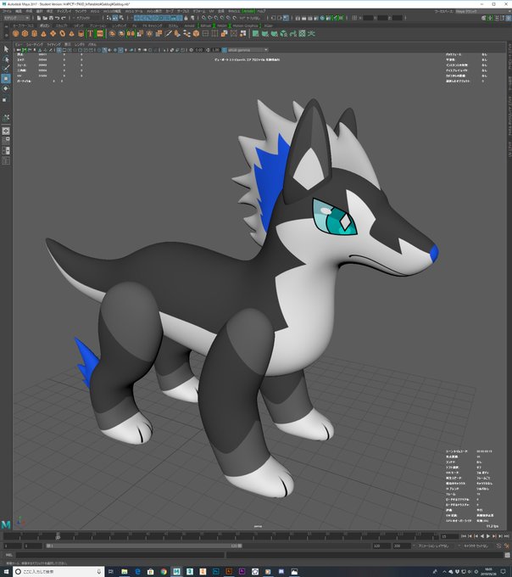Viewport: 512px width, 577px height.
Task: Create a polygon sphere from the shelf
Action: click(15, 33)
